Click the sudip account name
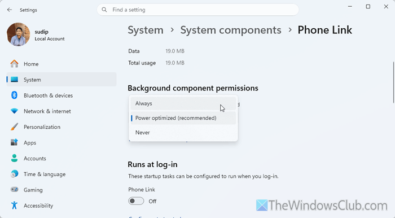The width and height of the screenshot is (395, 218). tap(42, 32)
